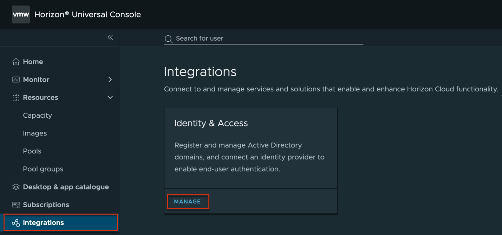Screen dimensions: 502x235
Task: Click the search magnifier icon
Action: [x=169, y=39]
